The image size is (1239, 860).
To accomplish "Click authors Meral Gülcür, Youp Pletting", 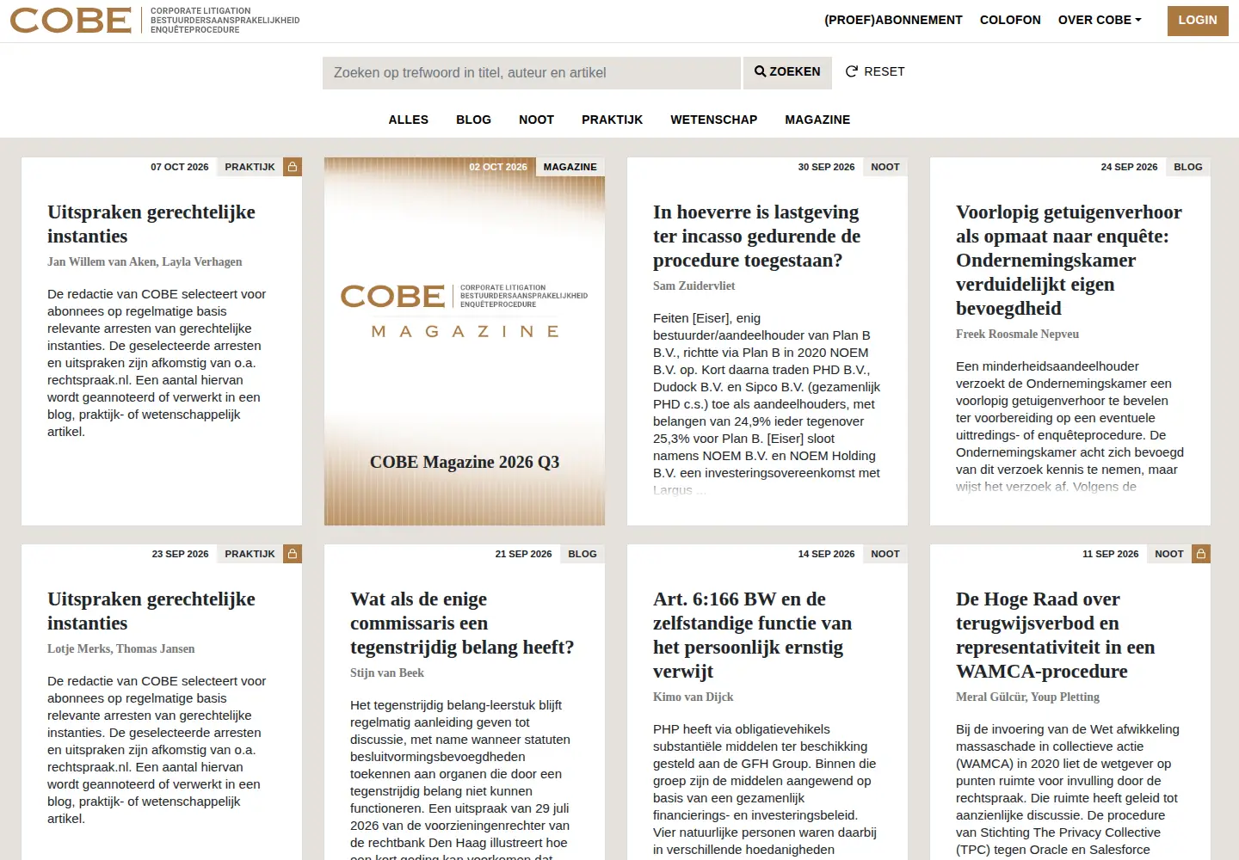I will tap(1027, 697).
